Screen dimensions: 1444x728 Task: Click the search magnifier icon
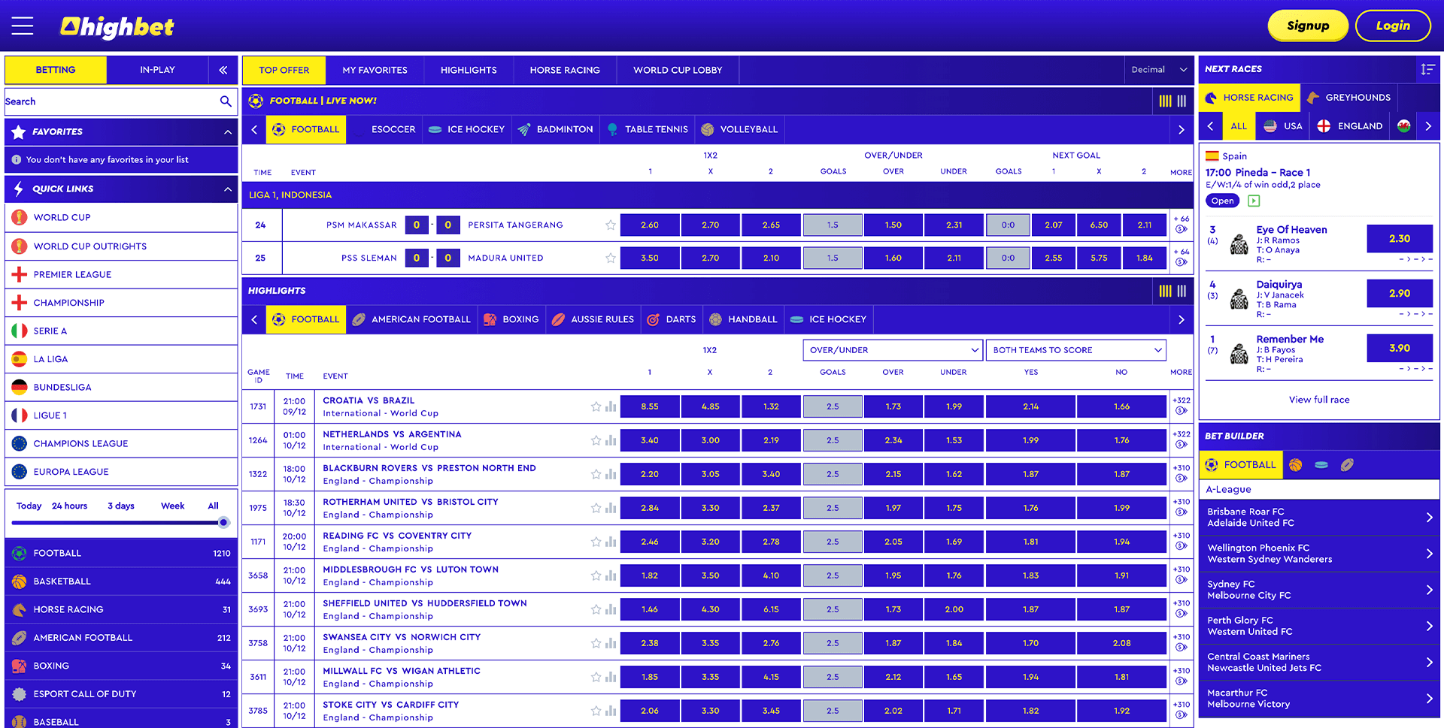tap(226, 101)
